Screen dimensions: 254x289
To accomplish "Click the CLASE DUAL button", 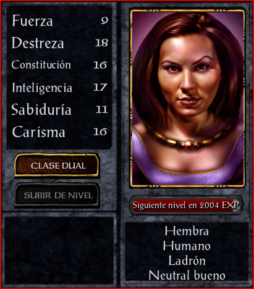I will [x=57, y=165].
